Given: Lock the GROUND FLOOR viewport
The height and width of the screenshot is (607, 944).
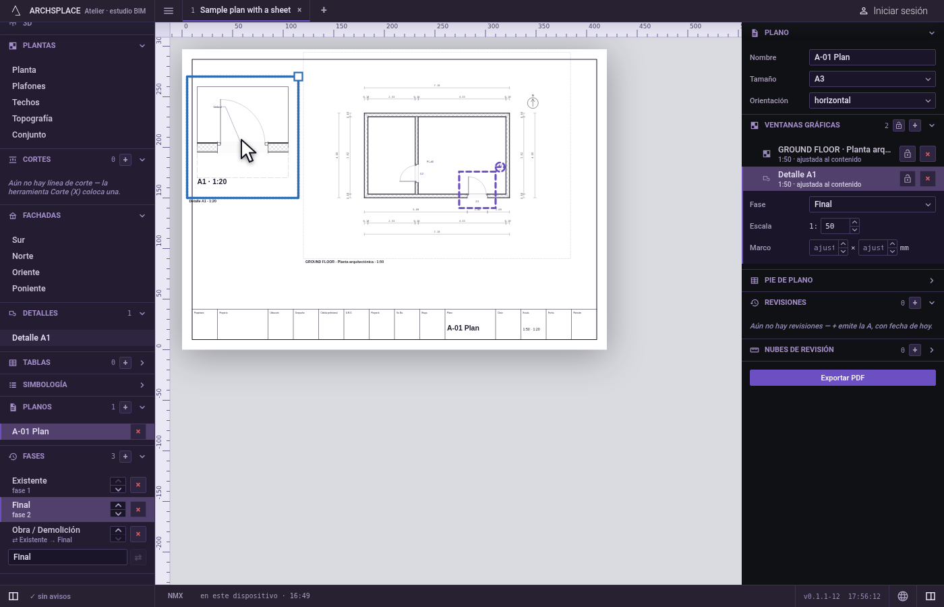Looking at the screenshot, I should (908, 154).
